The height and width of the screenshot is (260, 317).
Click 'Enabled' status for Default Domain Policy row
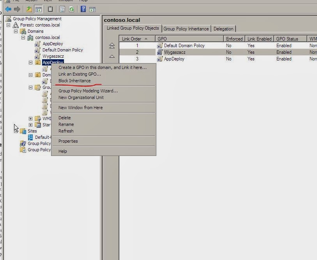[284, 46]
